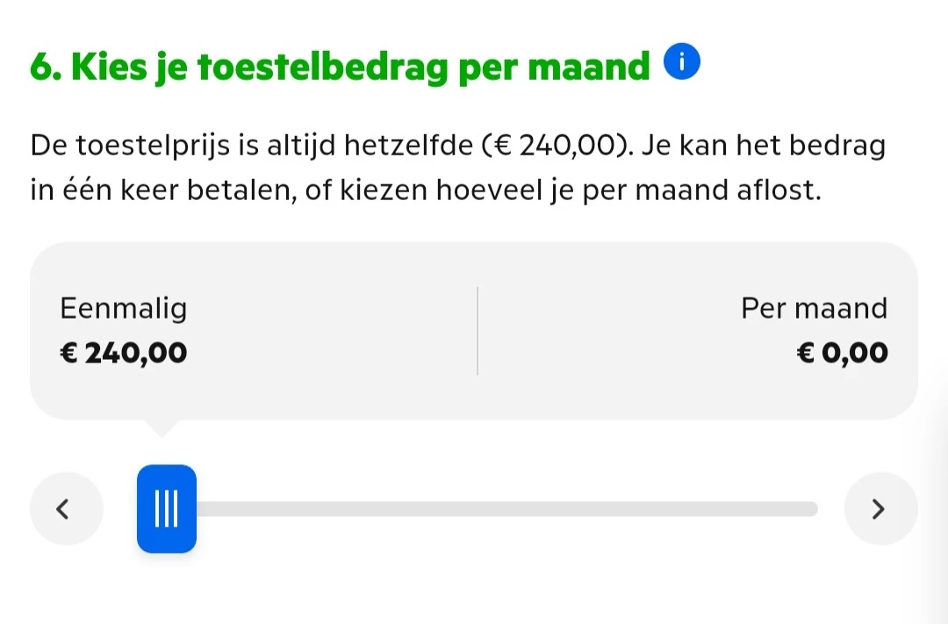Viewport: 948px width, 624px height.
Task: Click the middle of the grey slider track
Action: [506, 509]
